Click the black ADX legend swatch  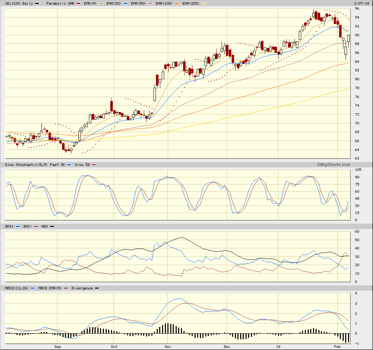pos(52,226)
